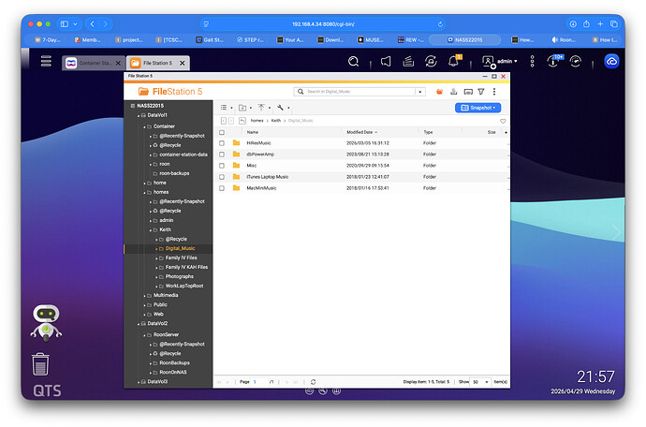Open the info icon with 10+ badge

(x=553, y=62)
